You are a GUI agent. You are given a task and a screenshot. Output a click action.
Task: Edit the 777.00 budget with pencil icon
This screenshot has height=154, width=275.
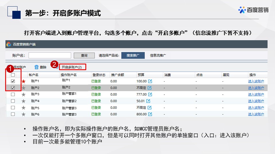(x=150, y=94)
